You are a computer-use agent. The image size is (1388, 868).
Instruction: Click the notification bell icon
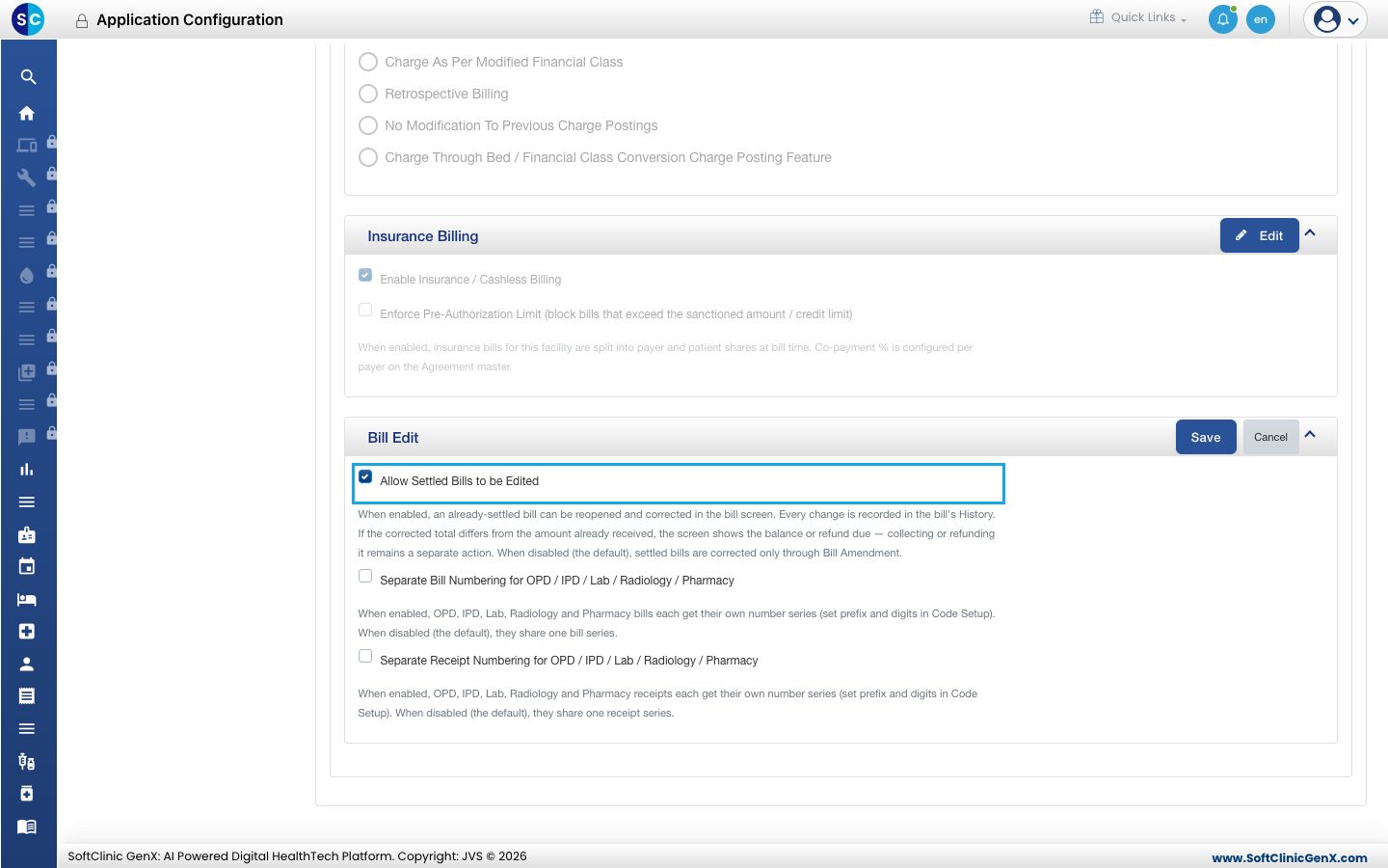tap(1223, 19)
